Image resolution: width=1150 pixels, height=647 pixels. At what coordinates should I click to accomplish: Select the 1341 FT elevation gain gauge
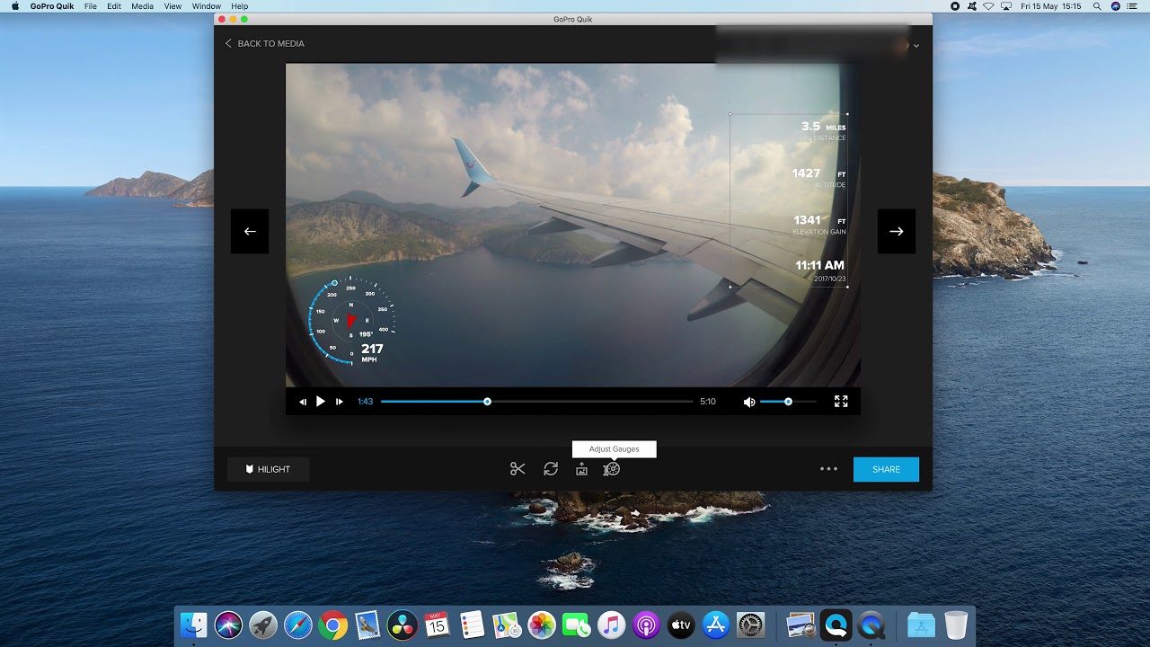coord(819,225)
